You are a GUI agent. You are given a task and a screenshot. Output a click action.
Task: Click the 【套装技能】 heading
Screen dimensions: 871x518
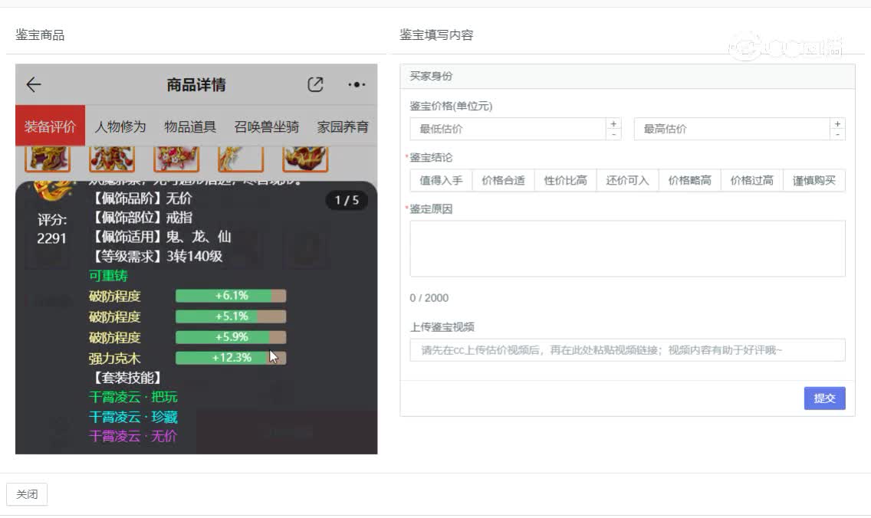click(128, 378)
